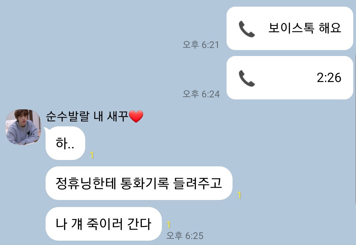Tap unread count 1 beside 하.. message
The height and width of the screenshot is (245, 356).
coord(92,155)
